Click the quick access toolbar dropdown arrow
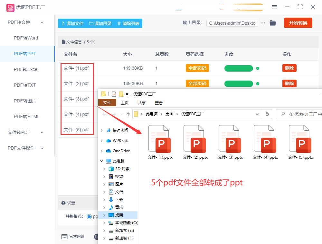 coord(127,94)
